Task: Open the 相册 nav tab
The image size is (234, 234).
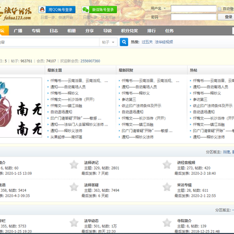Action: [71, 31]
